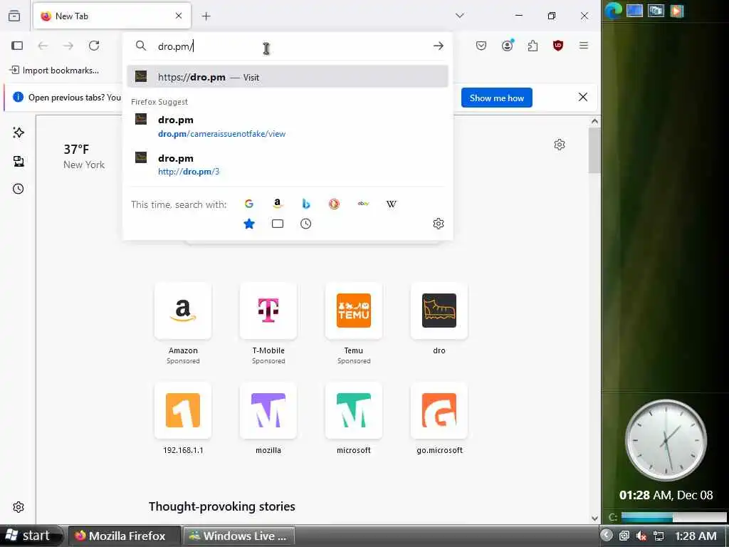Click the analog clock desktop gadget

666,440
